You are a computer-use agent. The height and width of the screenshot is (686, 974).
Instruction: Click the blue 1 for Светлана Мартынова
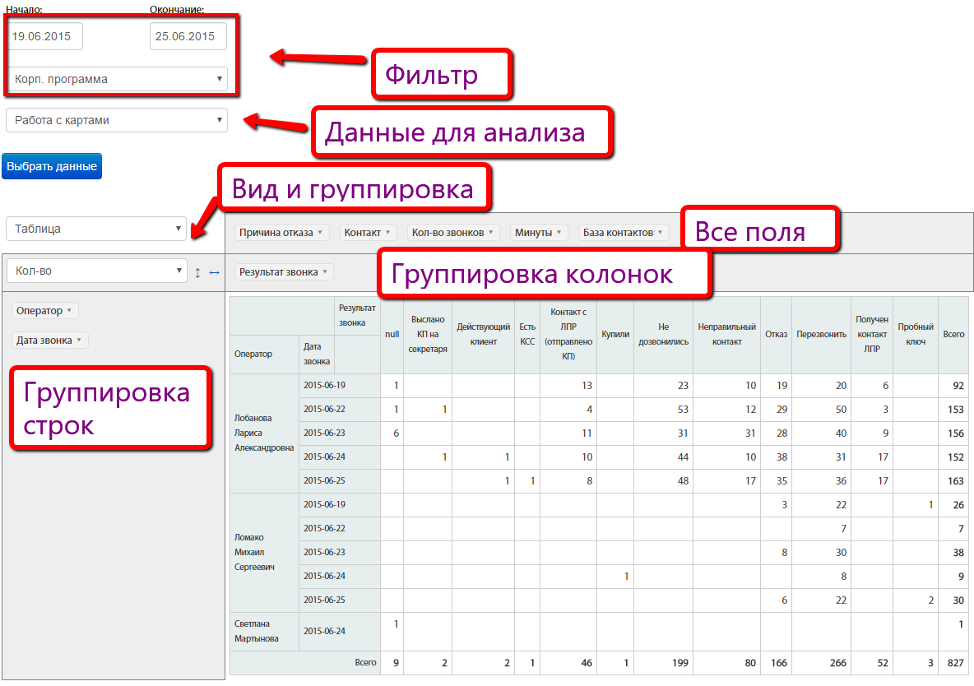394,622
